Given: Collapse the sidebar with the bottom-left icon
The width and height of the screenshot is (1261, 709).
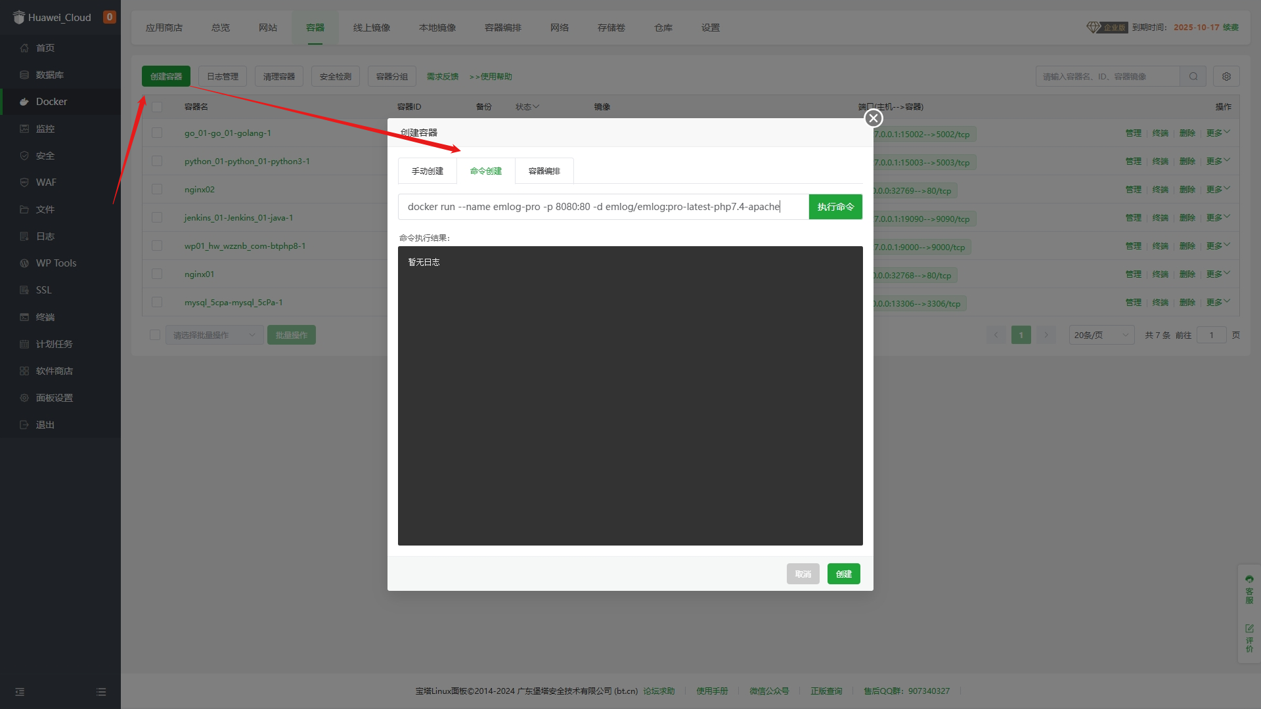Looking at the screenshot, I should 20,692.
